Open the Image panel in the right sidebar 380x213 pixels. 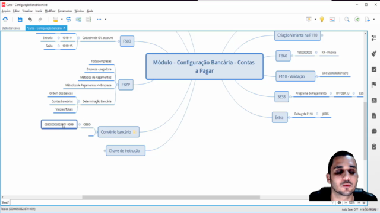tap(374, 69)
